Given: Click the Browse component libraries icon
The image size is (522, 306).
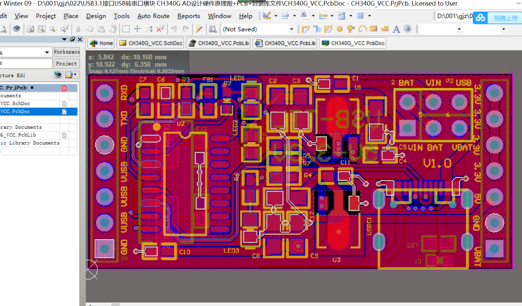Looking at the screenshot, I should pyautogui.click(x=213, y=29).
